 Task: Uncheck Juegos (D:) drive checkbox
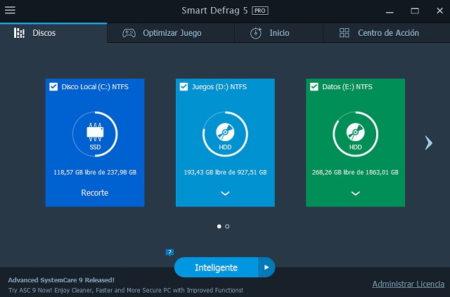click(x=184, y=86)
